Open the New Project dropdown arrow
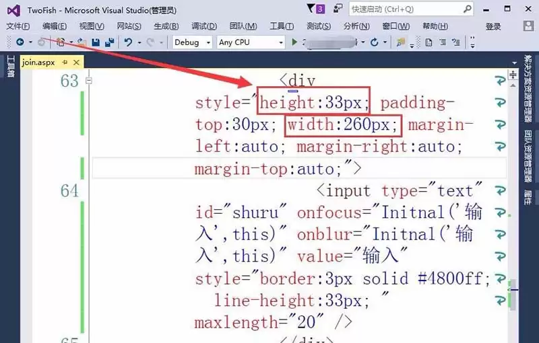Image resolution: width=539 pixels, height=343 pixels. point(71,42)
